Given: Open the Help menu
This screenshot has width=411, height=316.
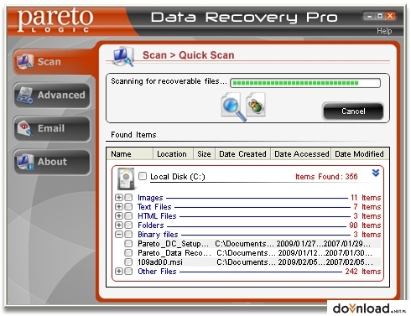Looking at the screenshot, I should point(384,31).
